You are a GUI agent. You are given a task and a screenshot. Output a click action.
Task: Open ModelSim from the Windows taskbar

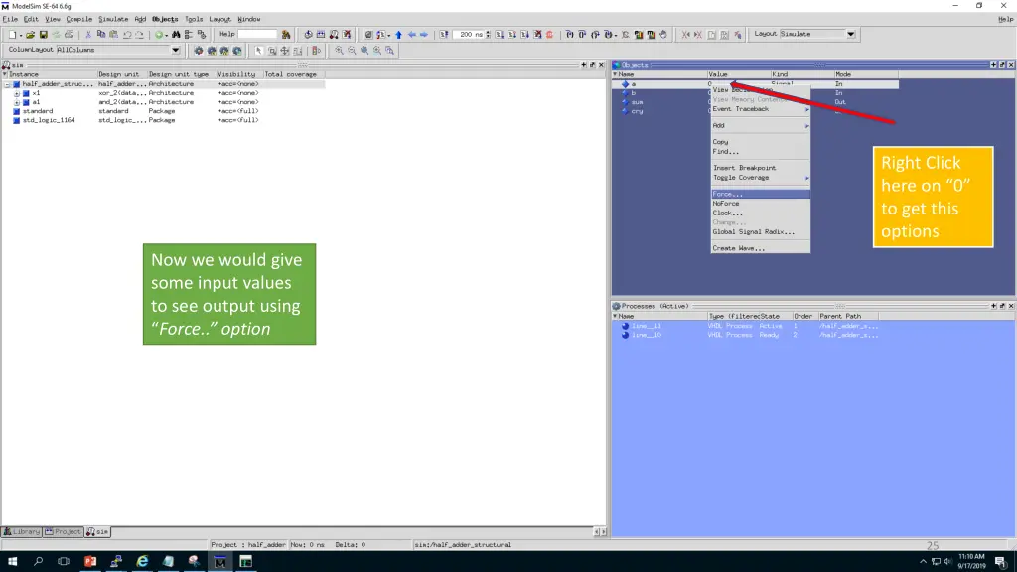click(219, 562)
